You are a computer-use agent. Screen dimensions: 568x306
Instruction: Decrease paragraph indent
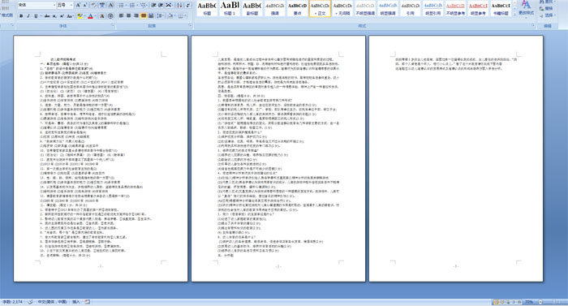154,5
